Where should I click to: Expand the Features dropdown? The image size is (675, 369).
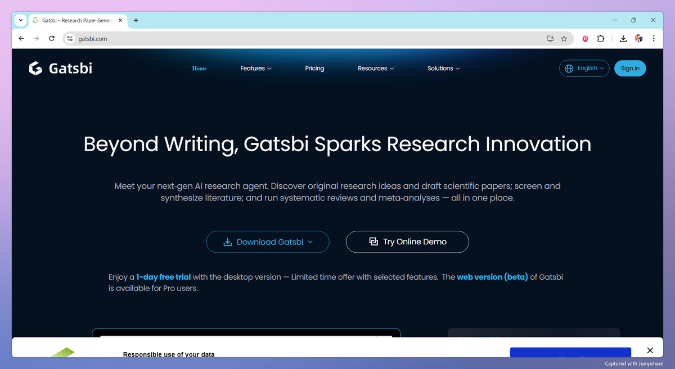tap(256, 68)
